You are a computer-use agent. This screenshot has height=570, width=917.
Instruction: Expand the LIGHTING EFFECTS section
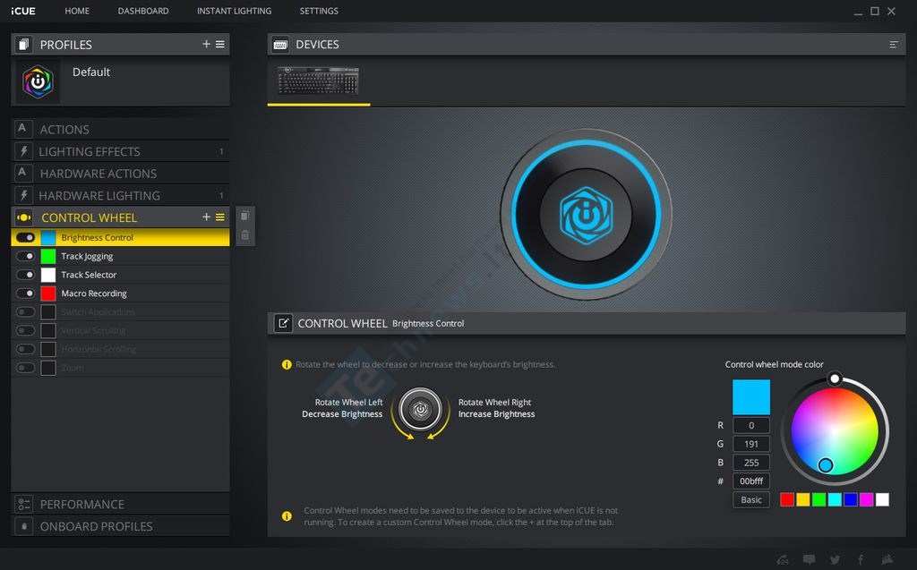120,151
